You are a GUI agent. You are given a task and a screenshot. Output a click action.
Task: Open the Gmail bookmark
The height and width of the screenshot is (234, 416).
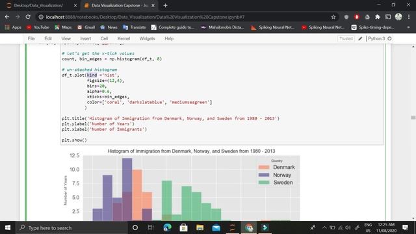pos(86,27)
